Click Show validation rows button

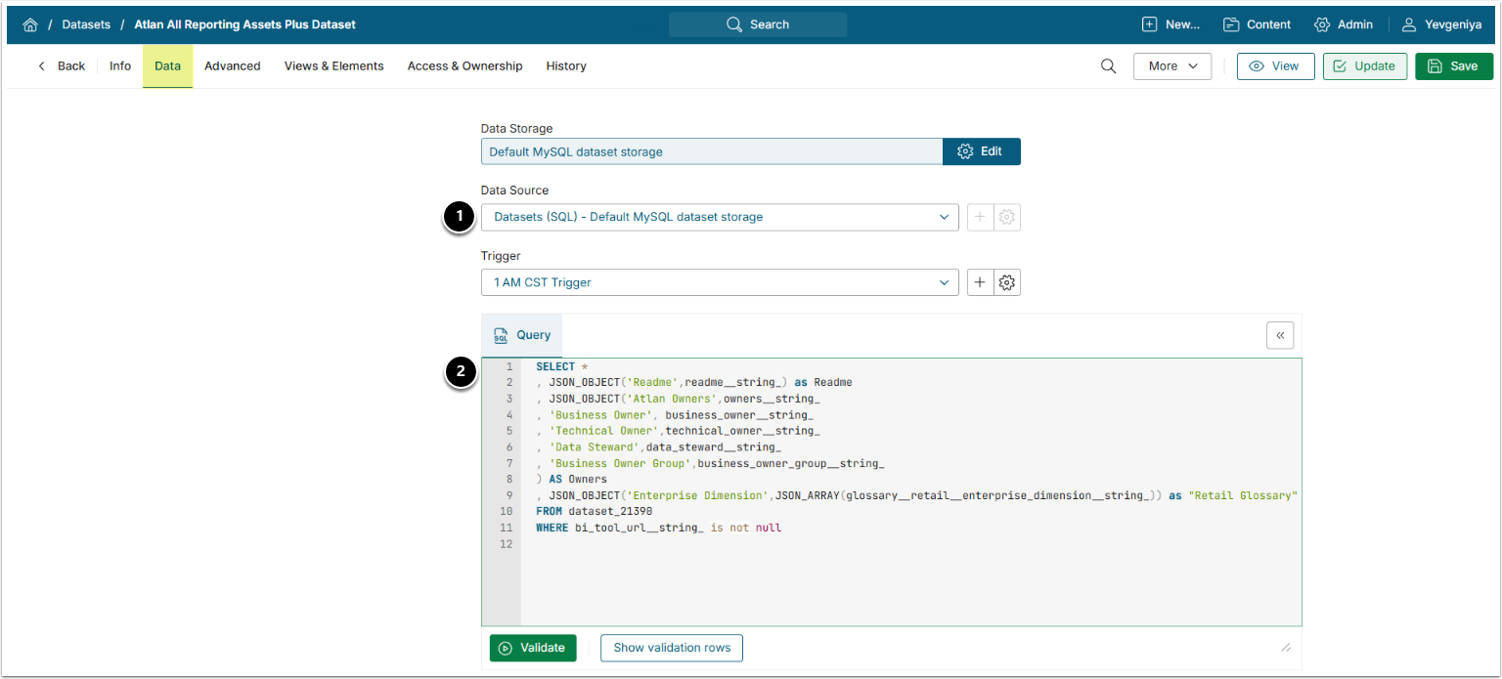coord(671,648)
